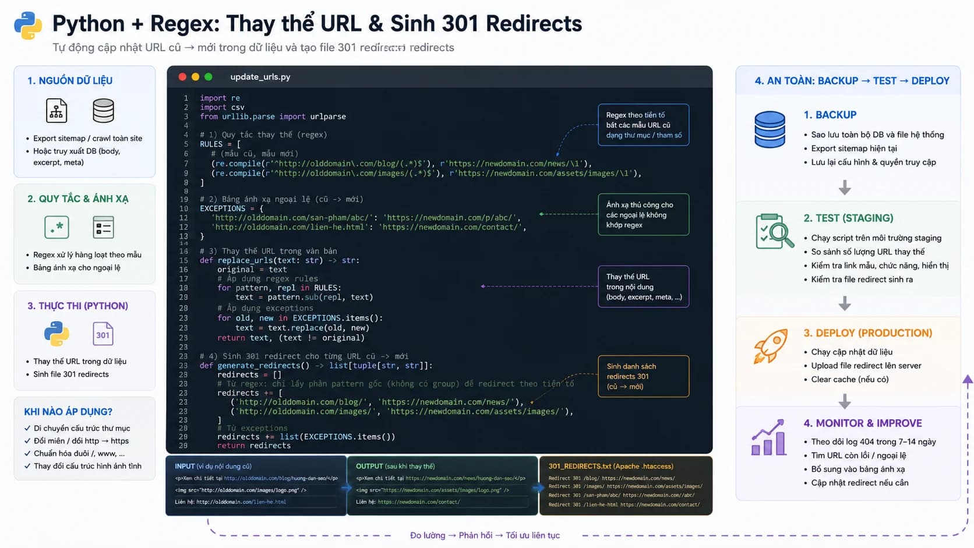Screen dimensions: 974x548
Task: Click the red dot in the code window
Action: click(182, 77)
